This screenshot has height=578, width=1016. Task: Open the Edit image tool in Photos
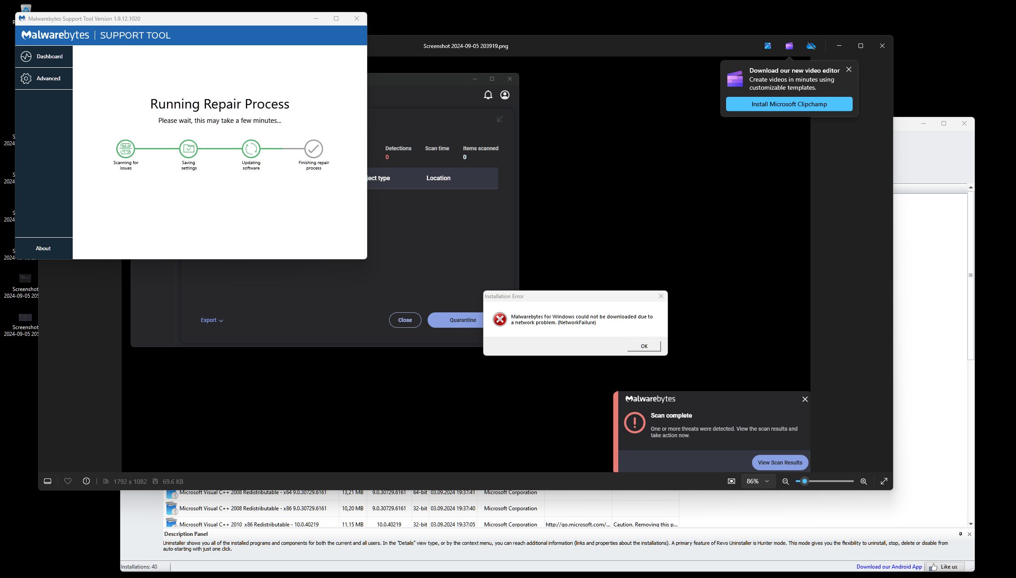768,46
